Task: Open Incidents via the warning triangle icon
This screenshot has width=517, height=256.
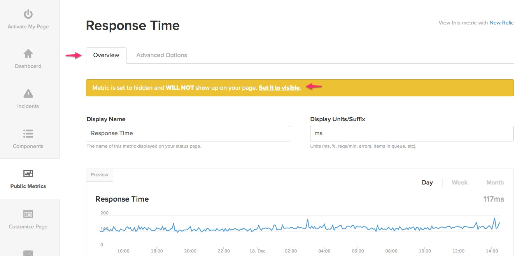Action: click(28, 94)
